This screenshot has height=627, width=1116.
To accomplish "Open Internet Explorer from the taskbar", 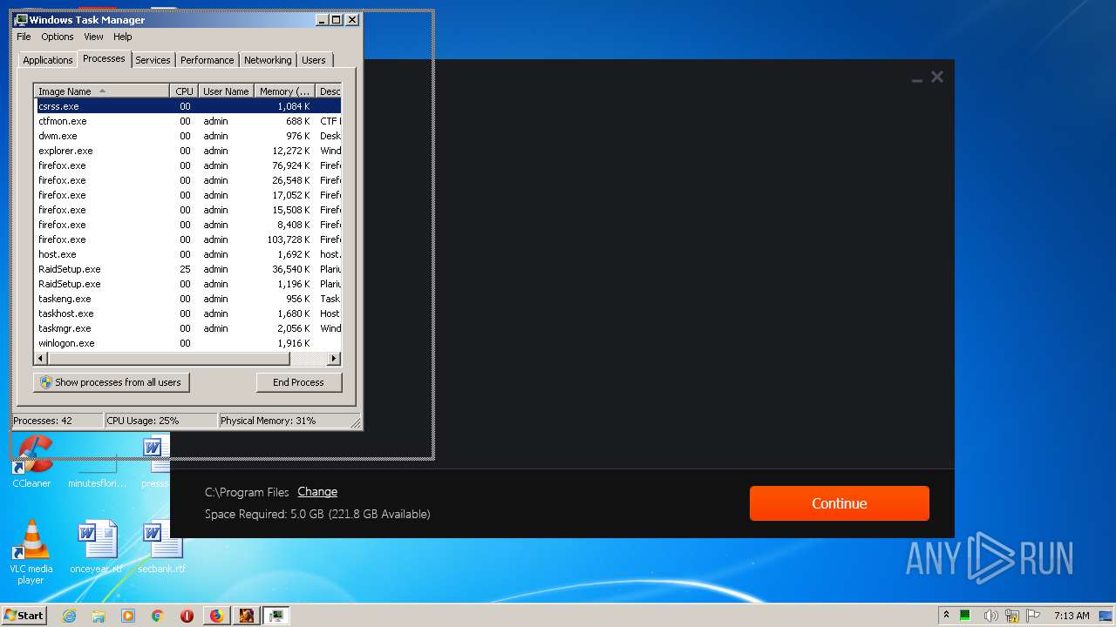I will click(x=70, y=616).
